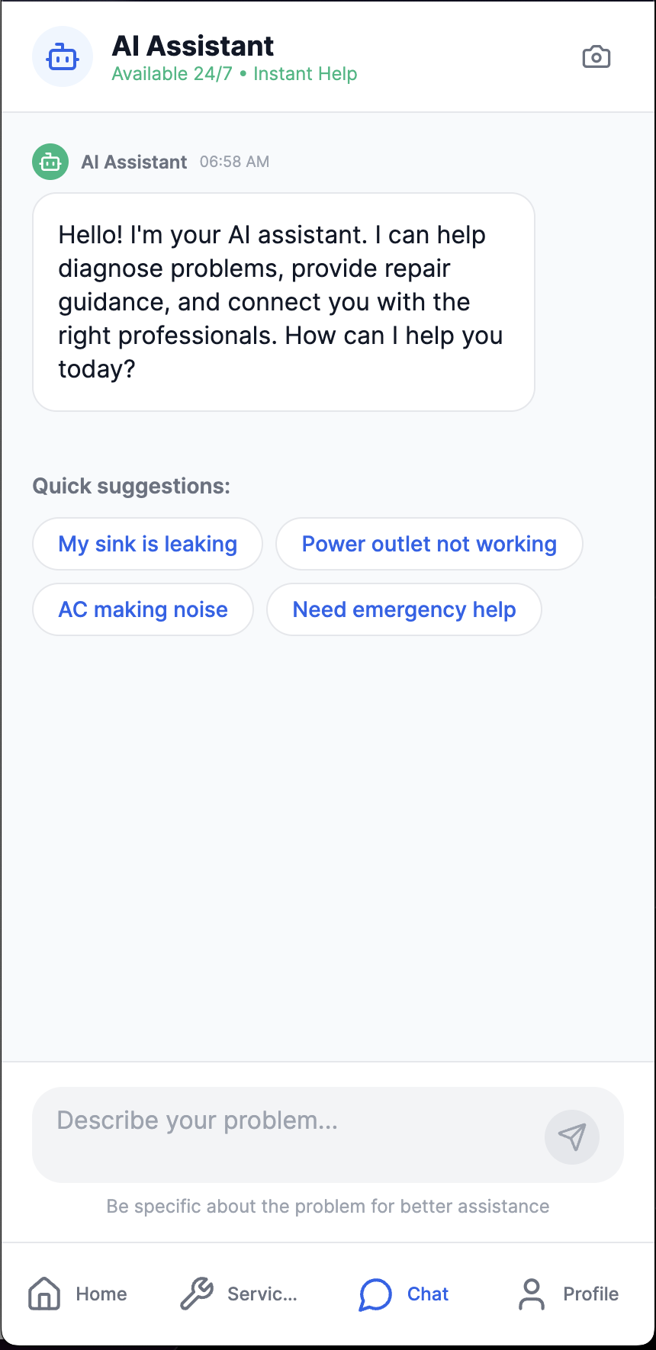The image size is (656, 1350).
Task: Click the Chat bubble icon
Action: click(x=375, y=1294)
